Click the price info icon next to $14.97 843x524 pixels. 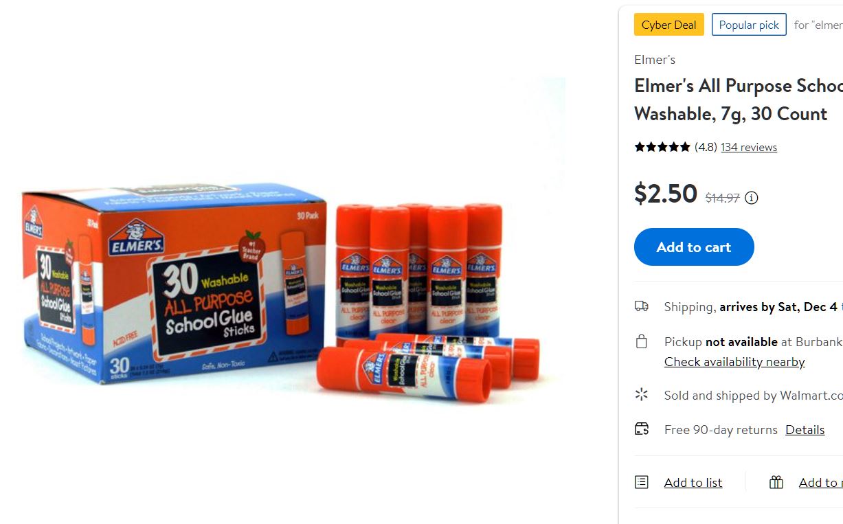coord(752,198)
